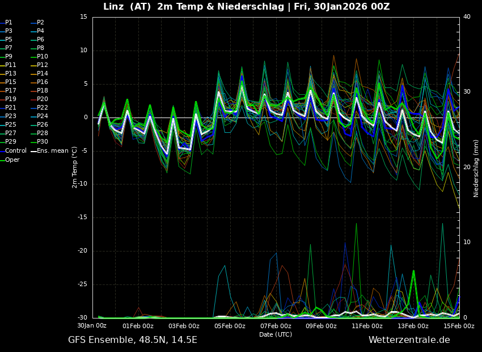Click the P1 legend entry
The image size is (482, 352).
click(x=9, y=23)
